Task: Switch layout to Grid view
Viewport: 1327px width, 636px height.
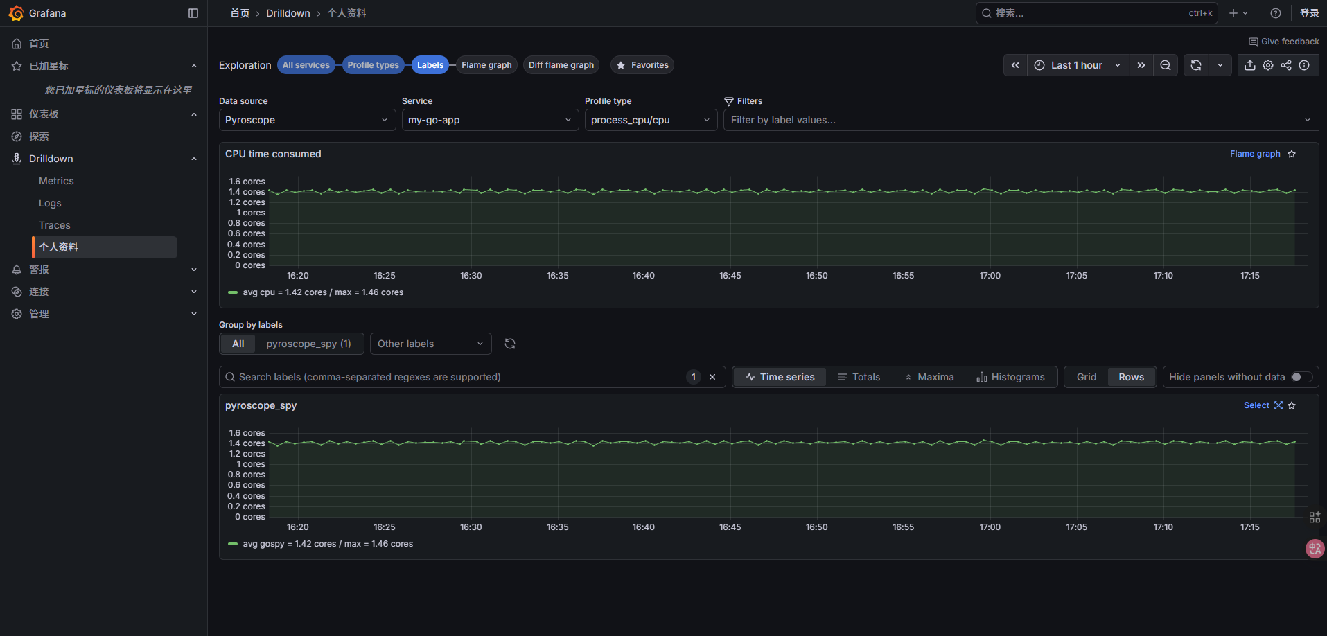Action: coord(1086,377)
